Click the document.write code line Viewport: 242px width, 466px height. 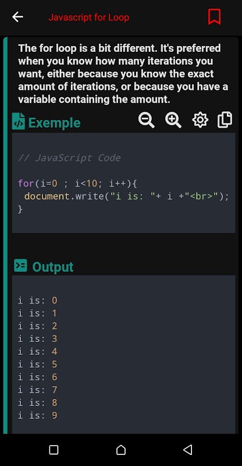(x=127, y=196)
